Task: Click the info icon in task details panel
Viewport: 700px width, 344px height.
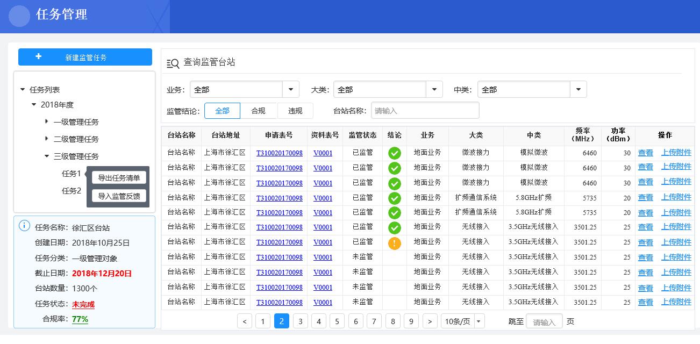Action: click(x=24, y=226)
